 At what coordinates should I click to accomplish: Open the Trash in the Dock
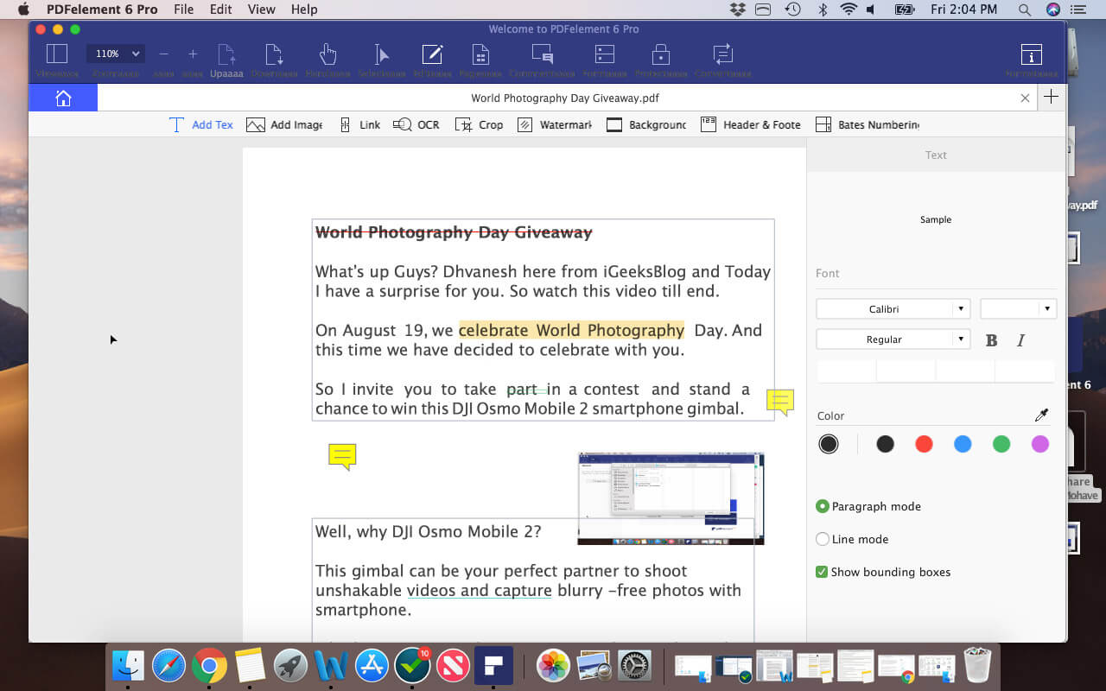[x=977, y=664]
